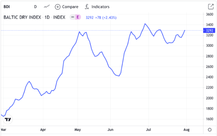The image size is (217, 136).
Task: Click the INDEX exchange label in legend
Action: pos(59,17)
